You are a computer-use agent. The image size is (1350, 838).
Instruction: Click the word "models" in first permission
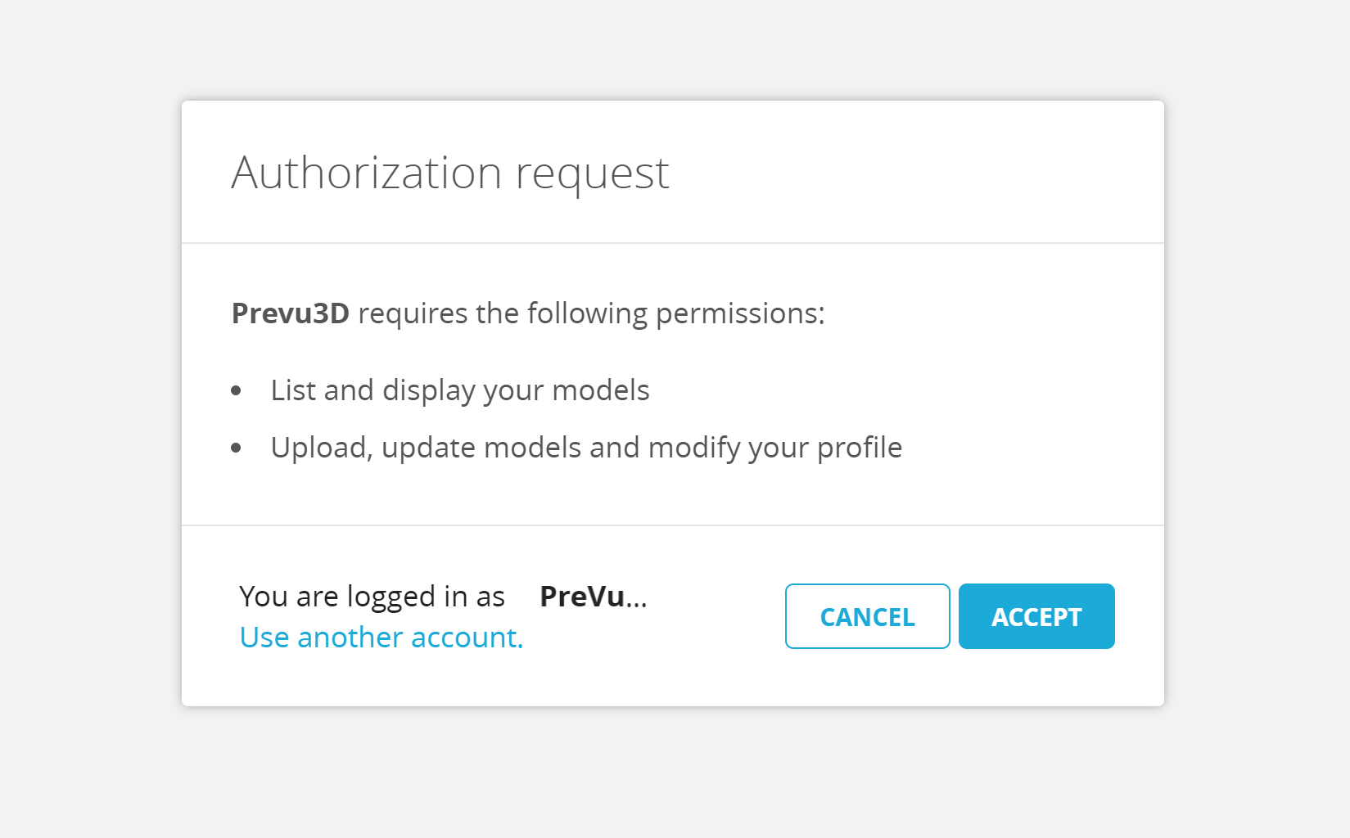(x=600, y=390)
